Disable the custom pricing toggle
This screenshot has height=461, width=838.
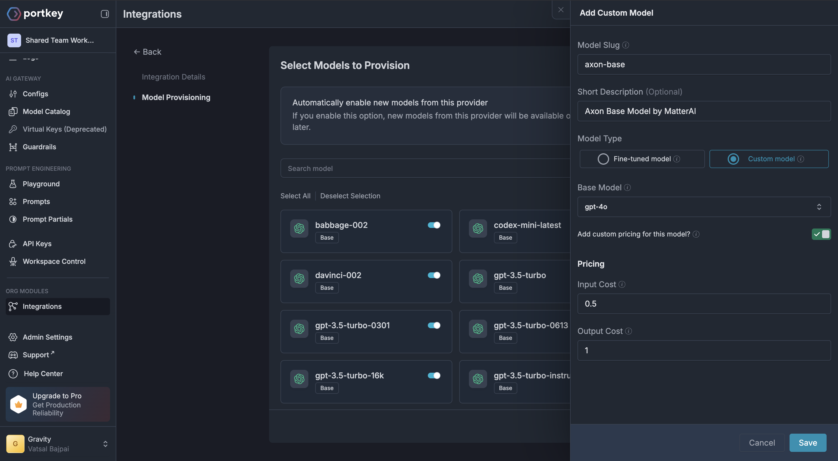click(x=821, y=234)
